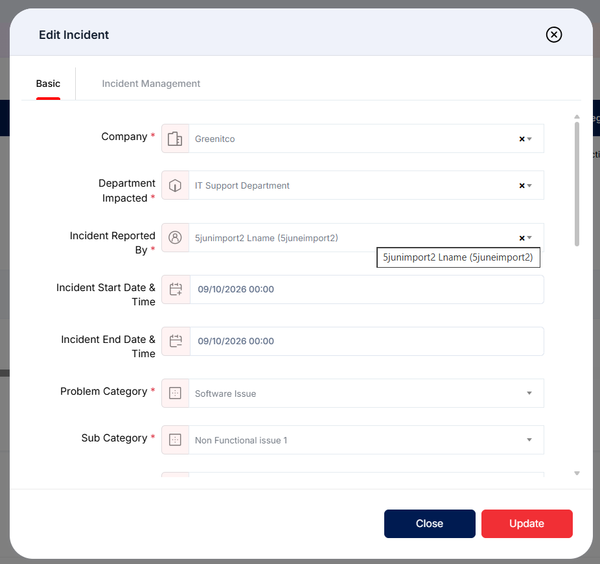Click the Department Impacted shield icon
The width and height of the screenshot is (600, 564).
click(175, 185)
